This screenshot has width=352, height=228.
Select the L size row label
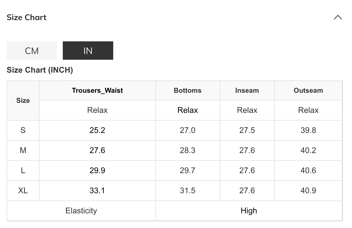click(x=23, y=171)
